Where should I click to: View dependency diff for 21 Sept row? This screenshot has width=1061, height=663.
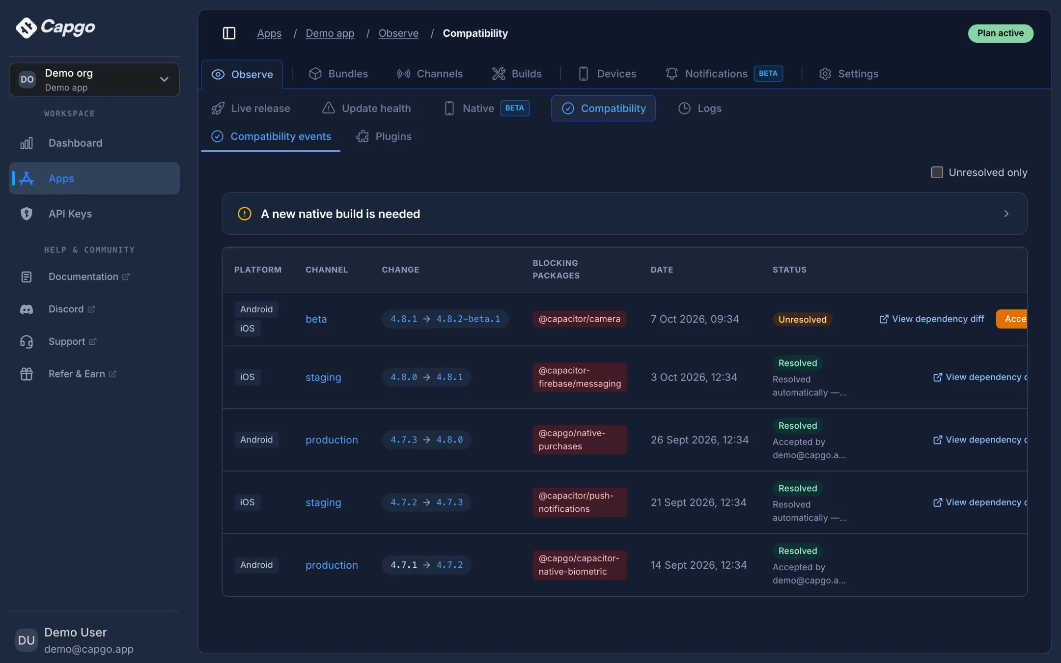pyautogui.click(x=980, y=502)
